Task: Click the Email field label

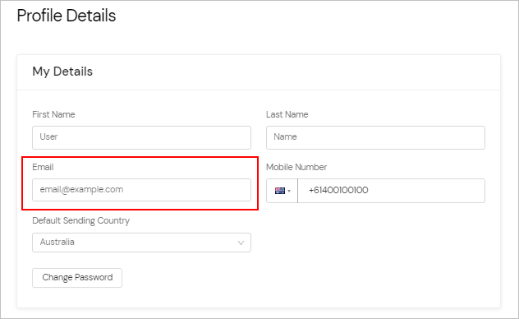Action: pyautogui.click(x=43, y=167)
